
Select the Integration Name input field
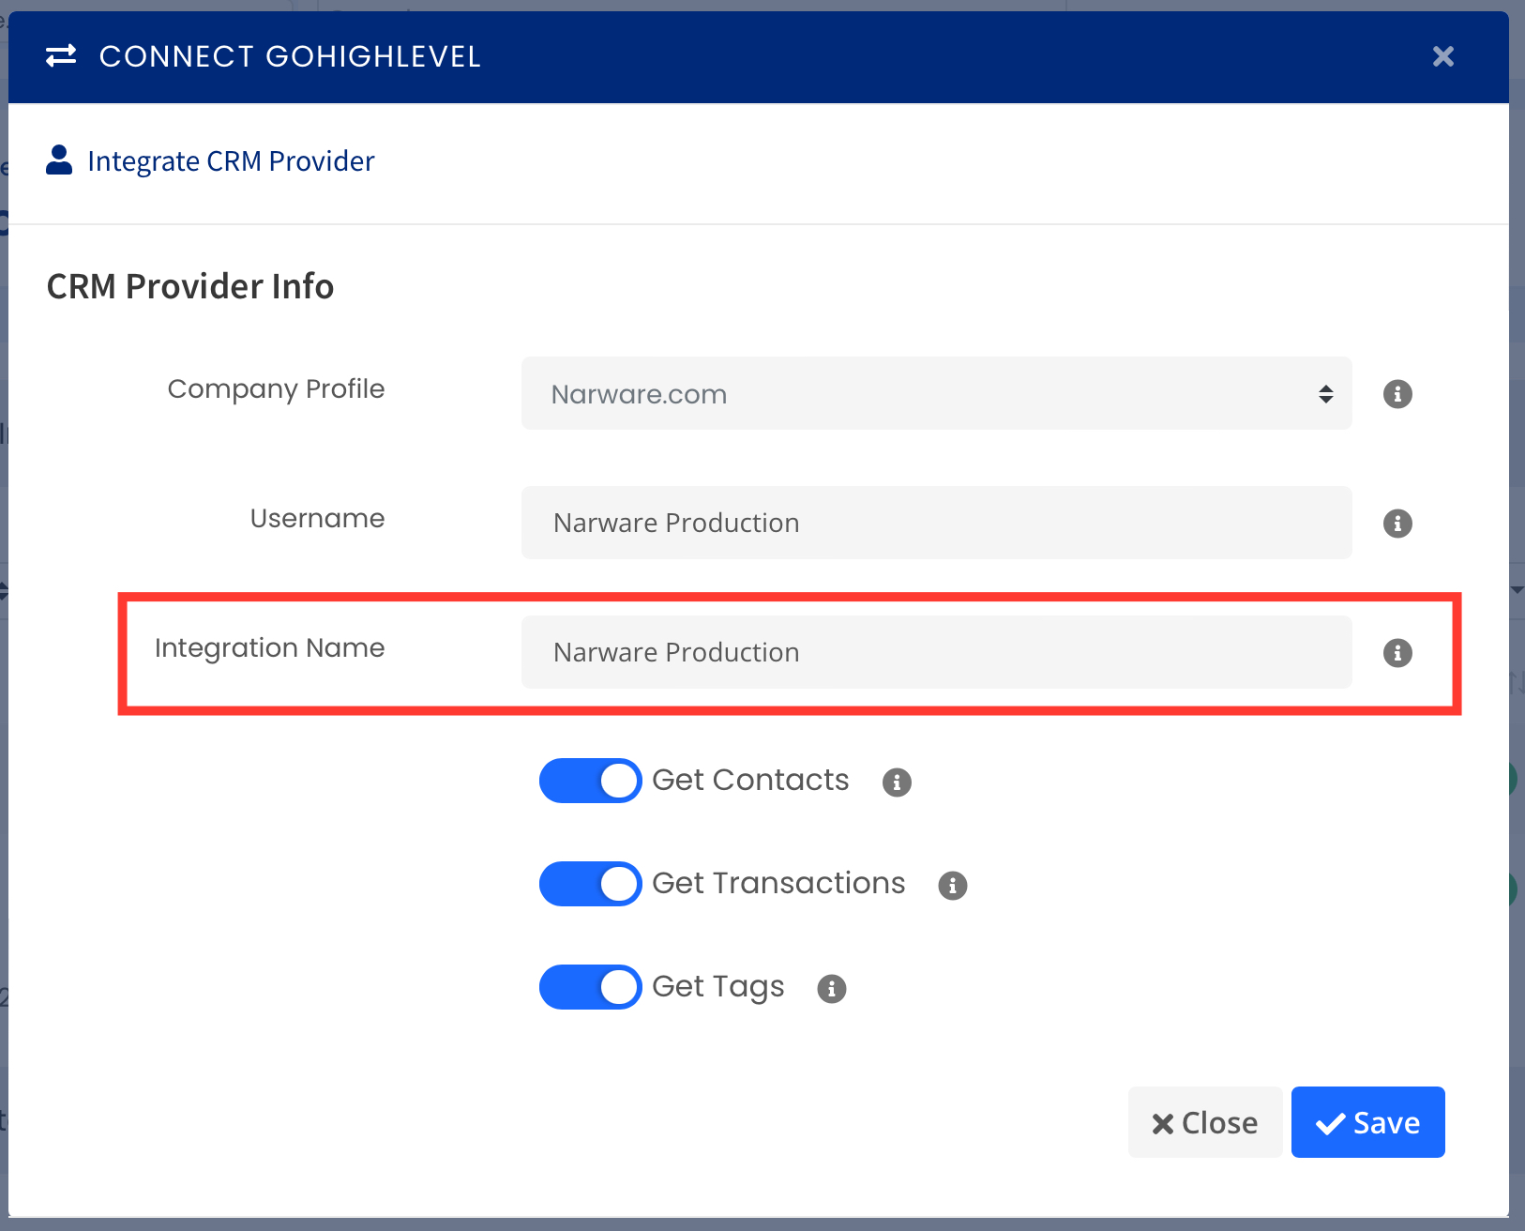936,652
